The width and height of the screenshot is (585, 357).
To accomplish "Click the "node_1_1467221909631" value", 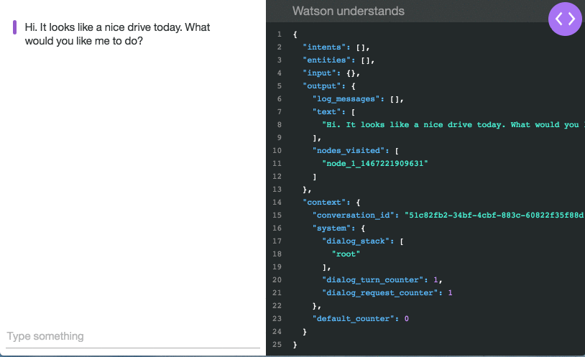I will [375, 163].
